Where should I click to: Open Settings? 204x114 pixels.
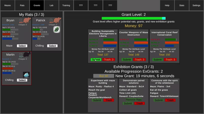pos(196,5)
